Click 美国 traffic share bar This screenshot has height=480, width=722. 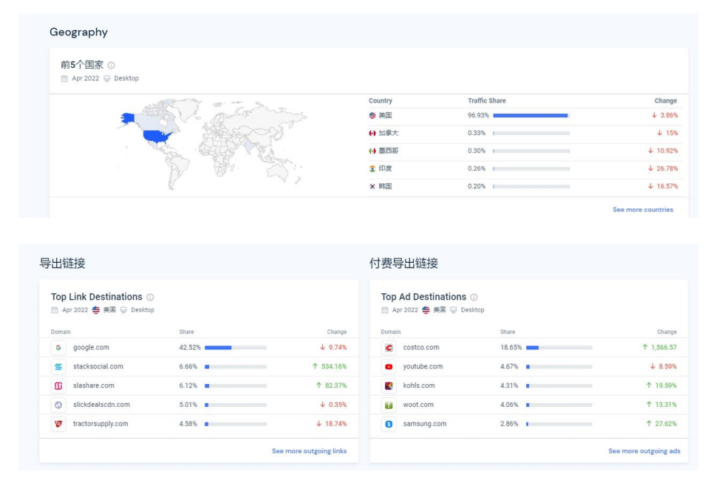point(531,115)
